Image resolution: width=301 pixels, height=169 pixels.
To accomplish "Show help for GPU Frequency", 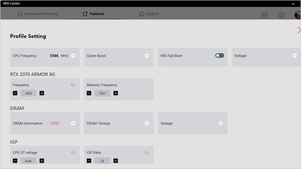I will (73, 85).
